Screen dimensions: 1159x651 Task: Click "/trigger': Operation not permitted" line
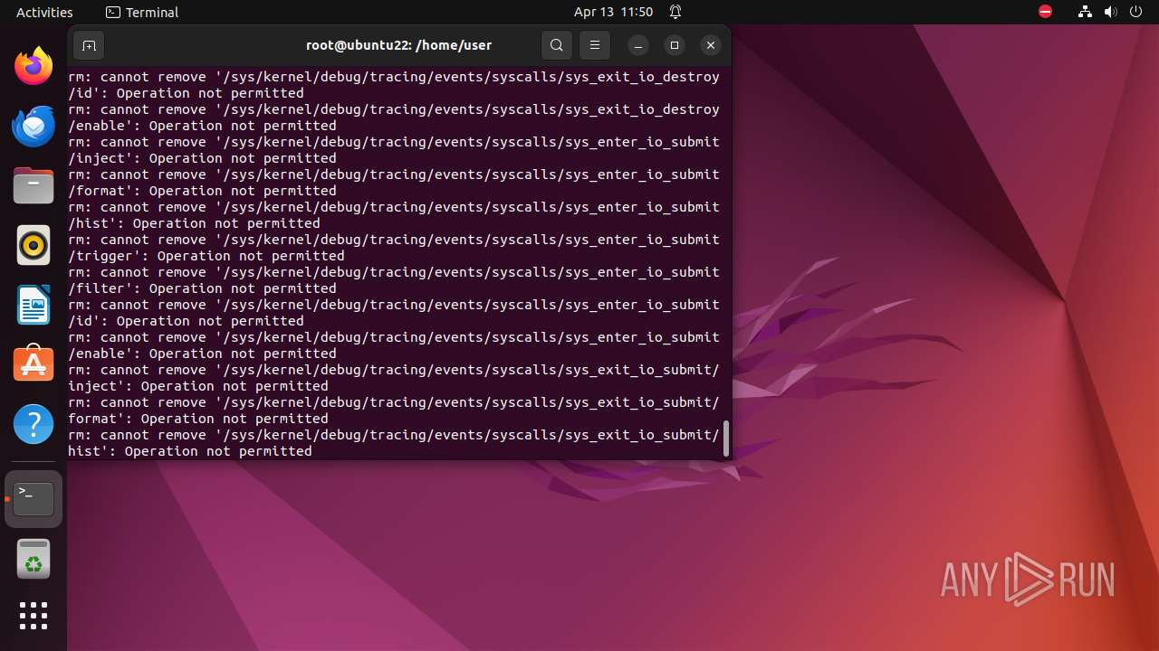tap(206, 256)
